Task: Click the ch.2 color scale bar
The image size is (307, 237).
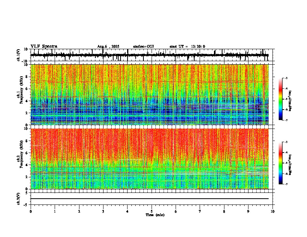Action: (x=281, y=163)
